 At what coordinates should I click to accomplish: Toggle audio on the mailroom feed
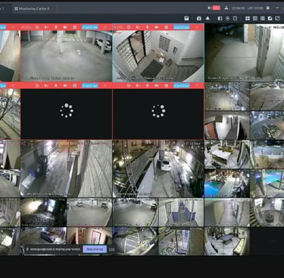[x=138, y=27]
